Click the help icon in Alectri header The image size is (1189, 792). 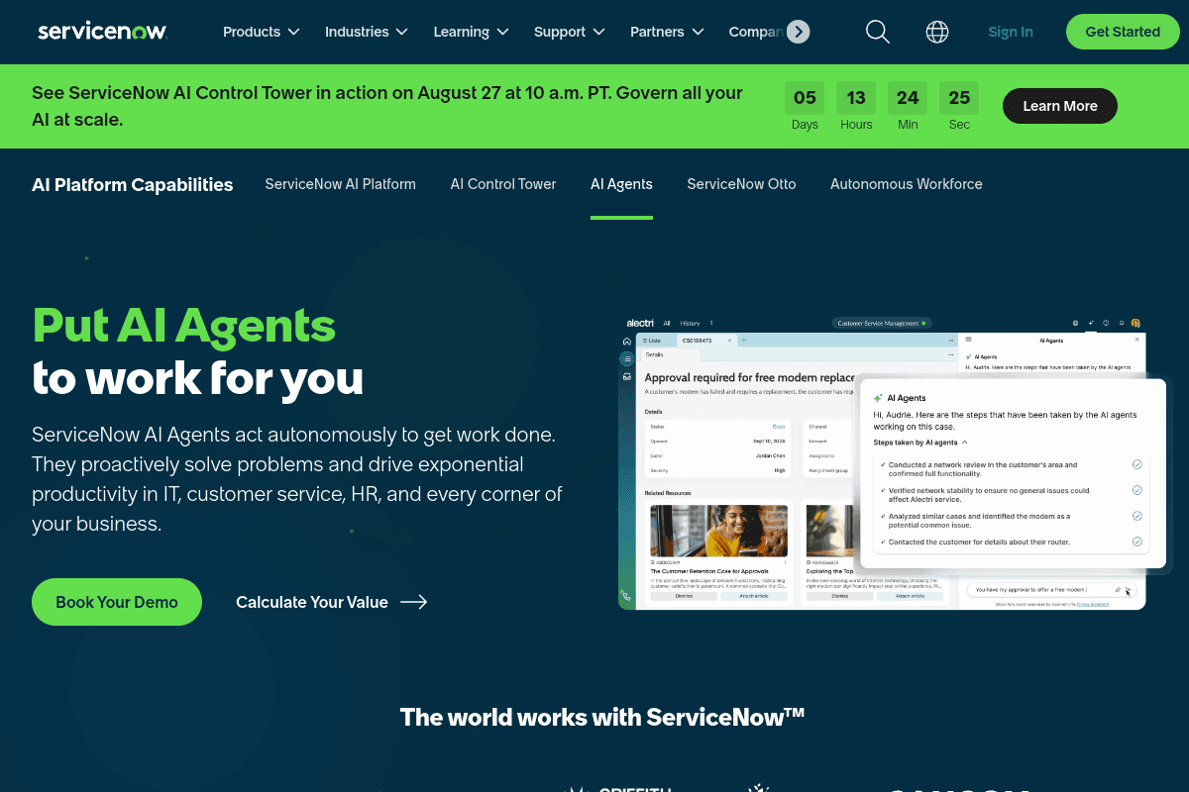[1106, 323]
